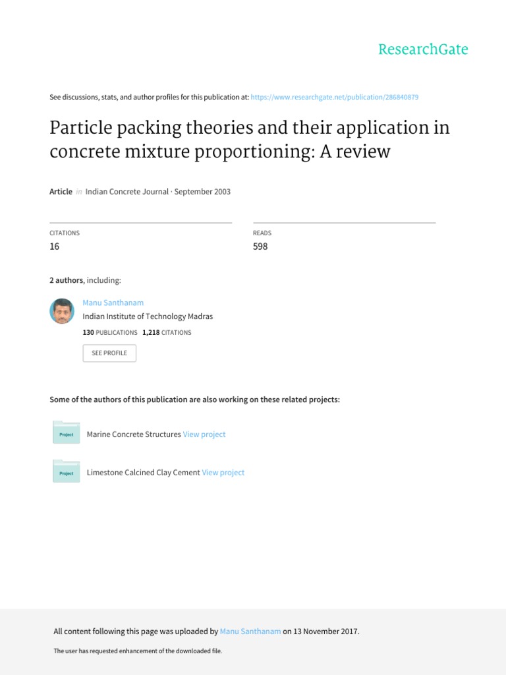Click the 1,218 citations author stat
Viewport: 506px width, 675px height.
(x=167, y=333)
